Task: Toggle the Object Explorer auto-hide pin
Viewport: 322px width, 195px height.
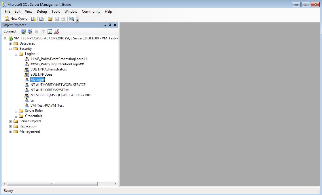Action: (x=109, y=25)
